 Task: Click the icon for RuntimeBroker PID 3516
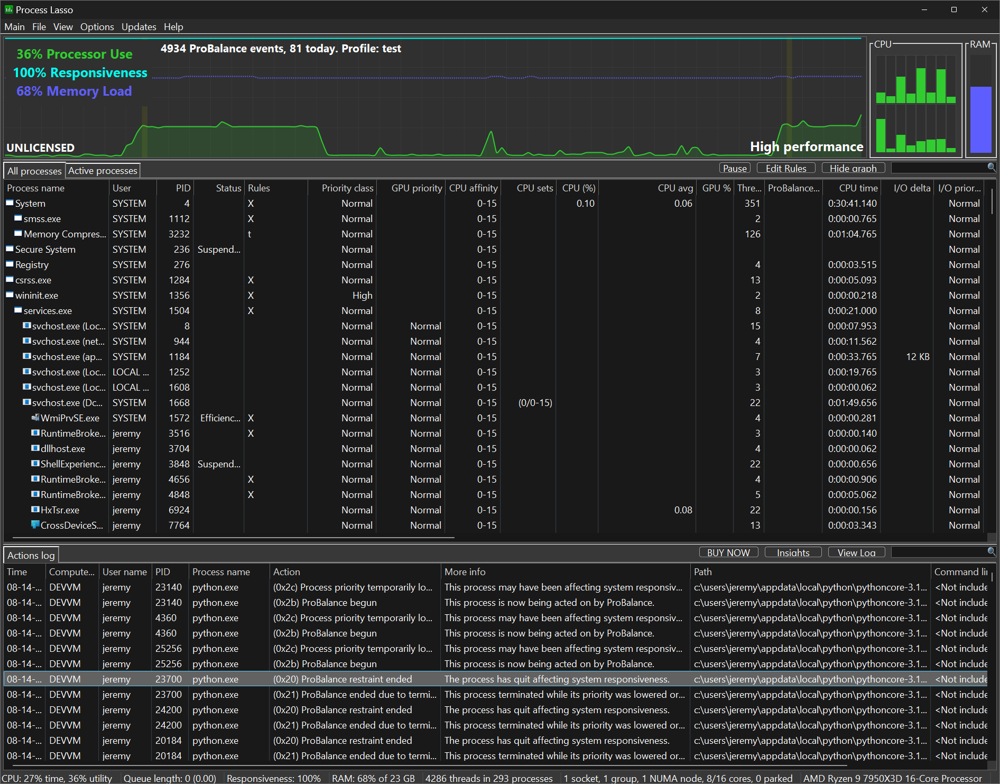(x=35, y=433)
